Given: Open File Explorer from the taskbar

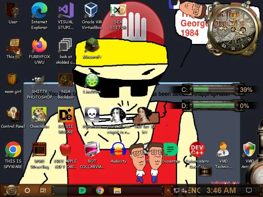Looking at the screenshot, I should tap(117, 190).
